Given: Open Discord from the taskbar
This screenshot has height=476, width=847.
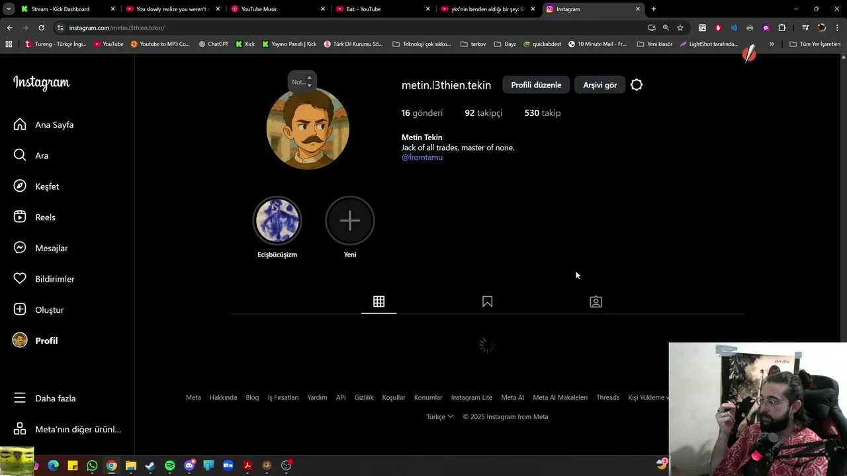Looking at the screenshot, I should pos(189,466).
